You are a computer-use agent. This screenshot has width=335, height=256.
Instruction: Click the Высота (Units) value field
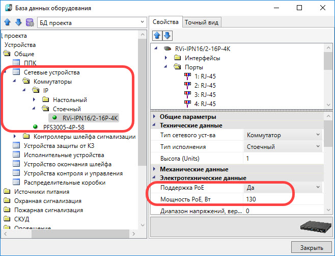(283, 159)
